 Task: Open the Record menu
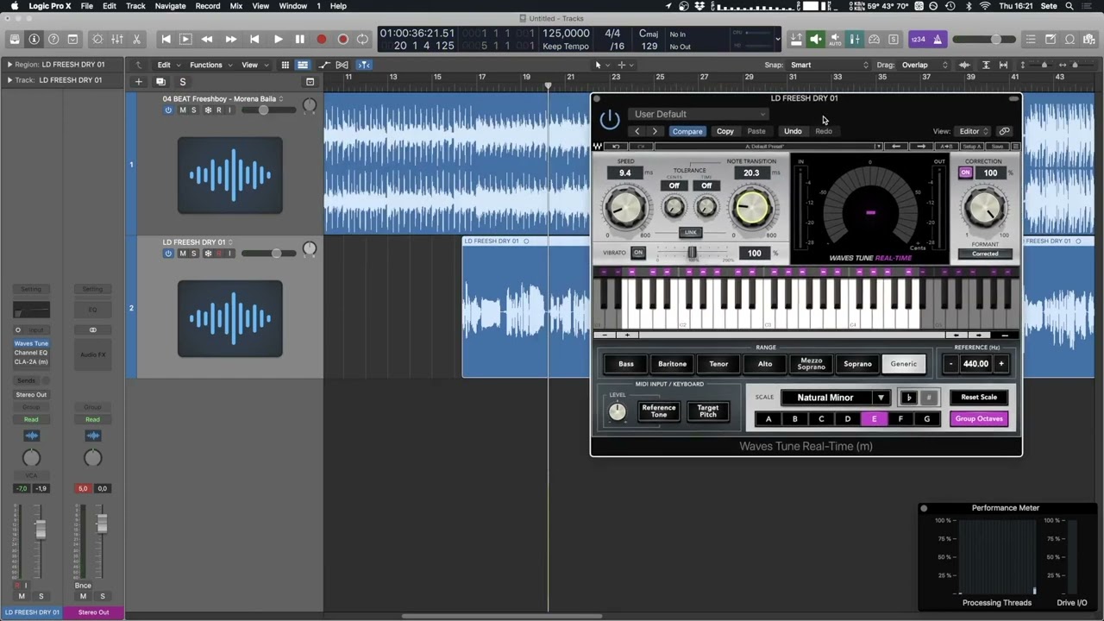(x=207, y=6)
